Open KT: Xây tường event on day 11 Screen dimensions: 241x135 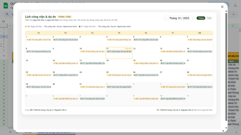point(119,51)
